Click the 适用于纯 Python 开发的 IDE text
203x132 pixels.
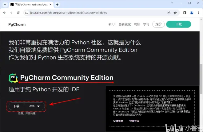point(44,89)
